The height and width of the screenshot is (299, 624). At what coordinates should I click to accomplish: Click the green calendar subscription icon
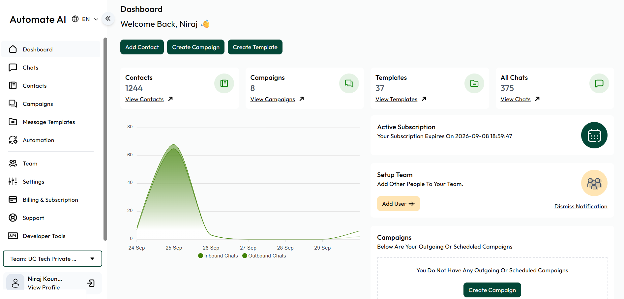(594, 135)
